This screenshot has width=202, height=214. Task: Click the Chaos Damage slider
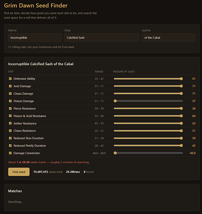tap(148, 93)
